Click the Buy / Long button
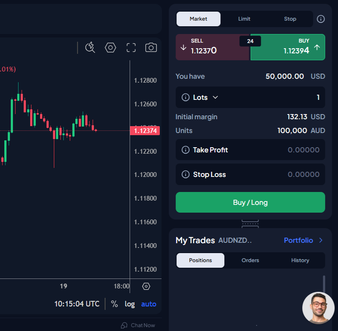Image resolution: width=338 pixels, height=331 pixels. click(250, 202)
